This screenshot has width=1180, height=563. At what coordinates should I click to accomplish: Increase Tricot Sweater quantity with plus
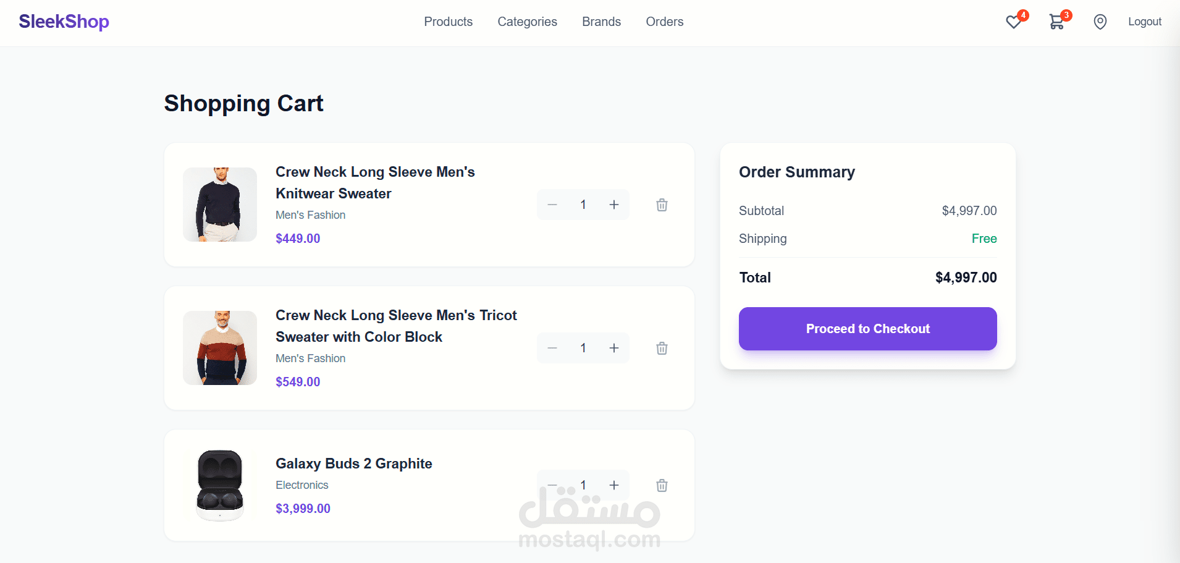tap(614, 348)
